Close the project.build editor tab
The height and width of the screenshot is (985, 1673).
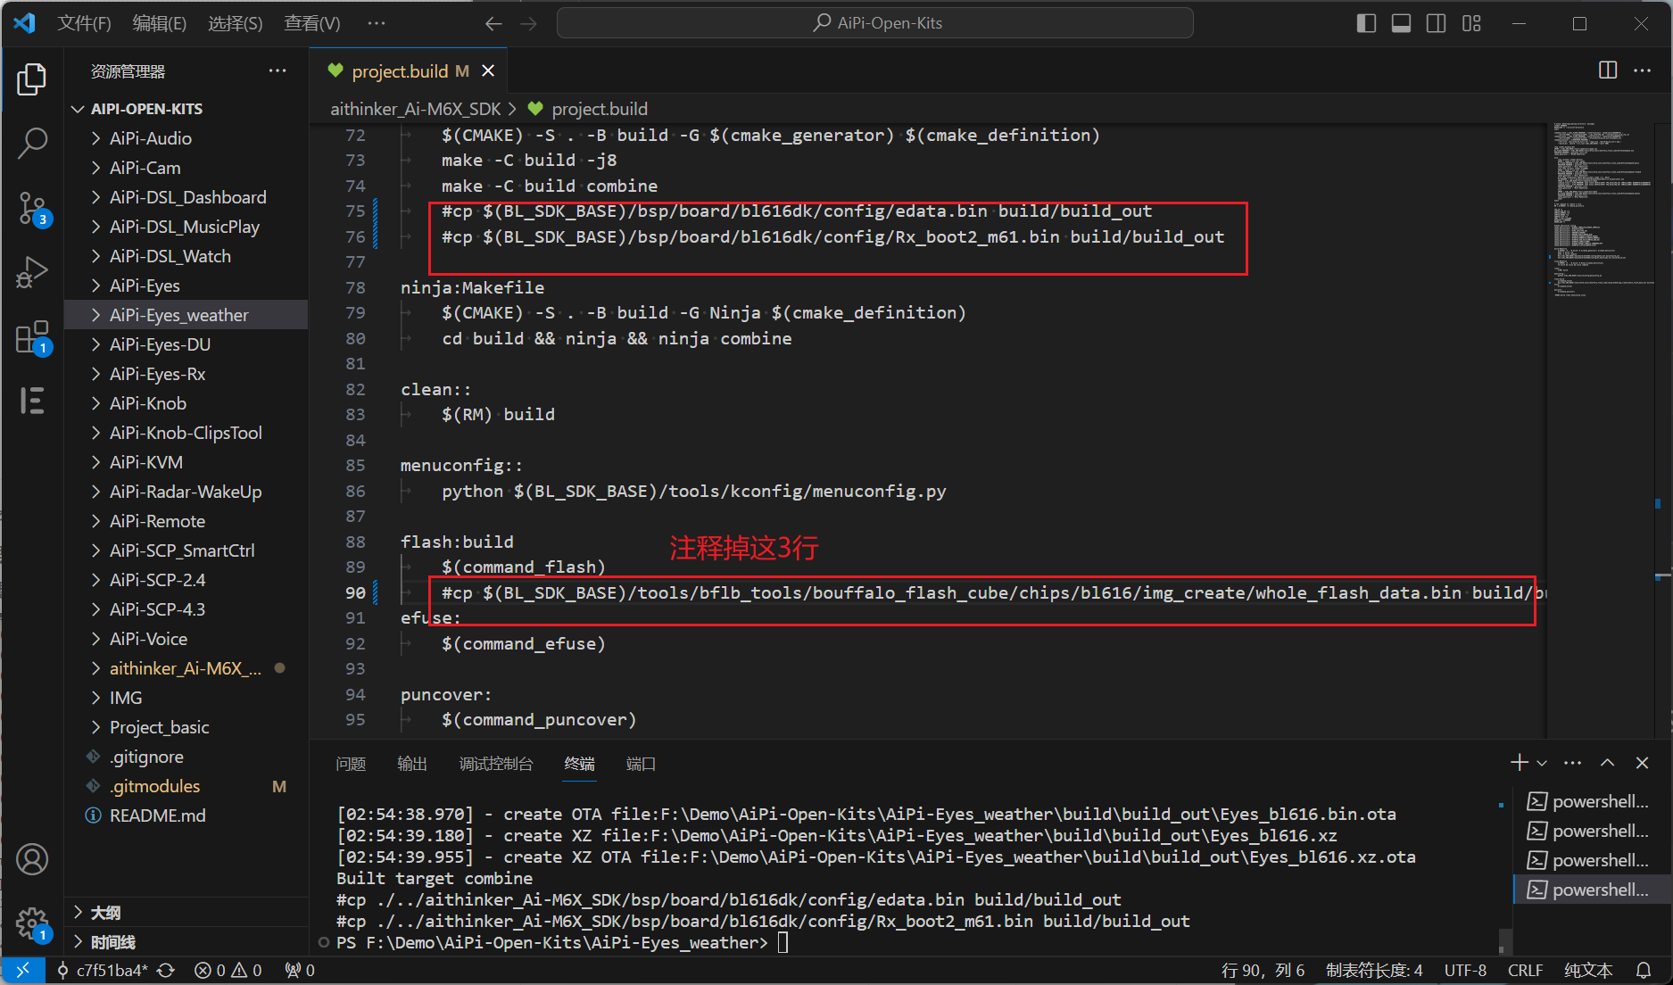click(x=488, y=70)
